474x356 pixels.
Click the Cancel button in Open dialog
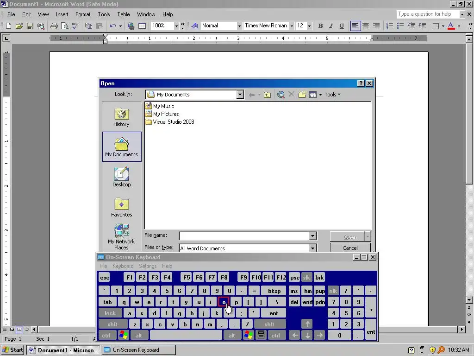tap(350, 248)
